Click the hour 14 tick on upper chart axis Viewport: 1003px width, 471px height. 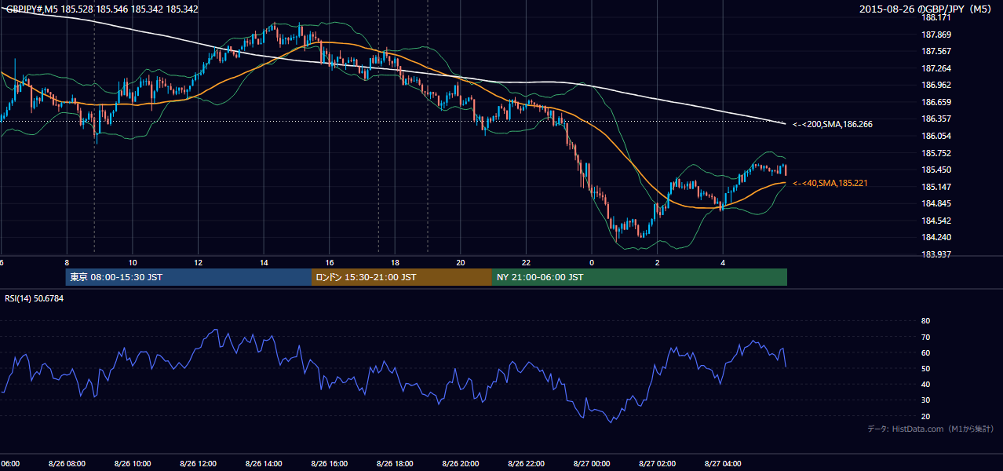pos(264,262)
